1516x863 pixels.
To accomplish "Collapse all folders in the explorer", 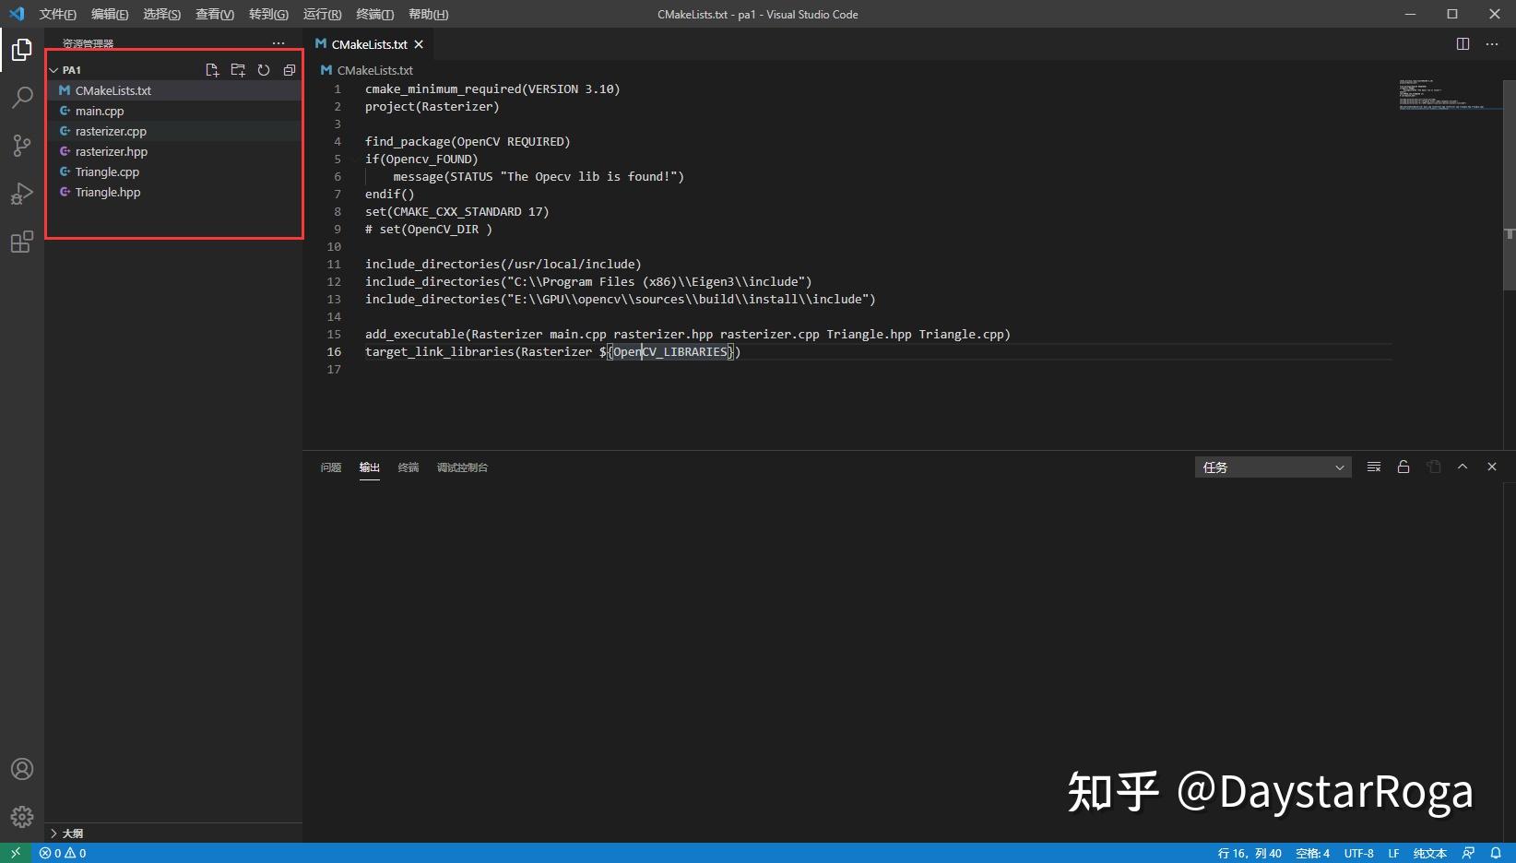I will click(289, 69).
